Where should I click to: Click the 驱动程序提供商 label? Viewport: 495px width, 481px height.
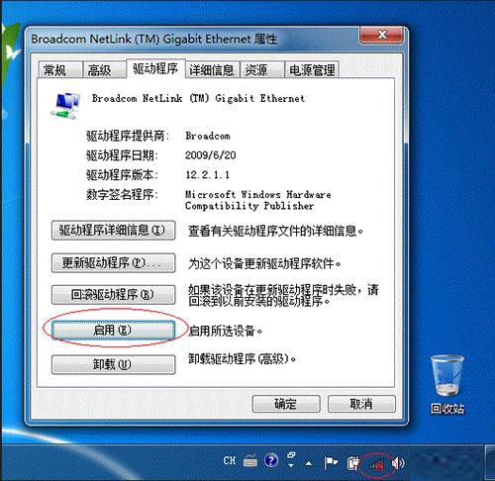128,136
